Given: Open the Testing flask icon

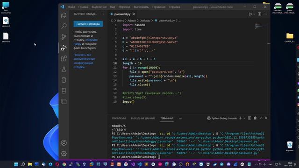Looking at the screenshot, I should click(64, 69).
